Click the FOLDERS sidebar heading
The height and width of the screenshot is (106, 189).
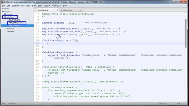6,9
